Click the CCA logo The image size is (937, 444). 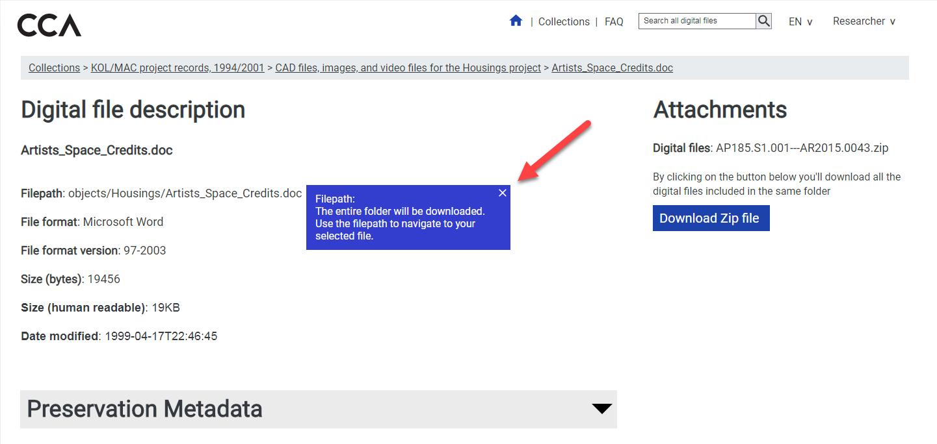click(49, 25)
